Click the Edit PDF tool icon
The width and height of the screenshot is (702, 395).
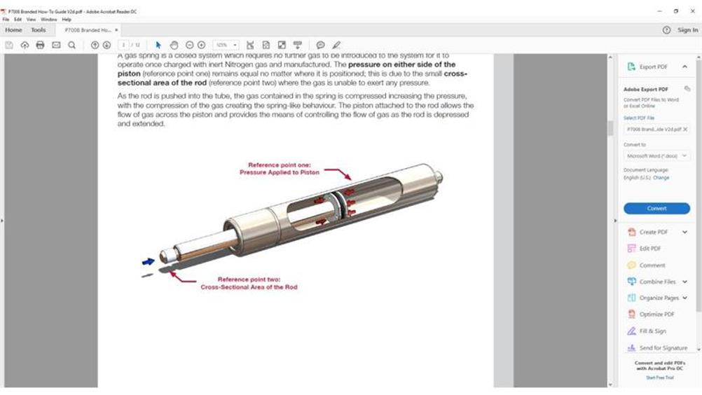(x=632, y=248)
